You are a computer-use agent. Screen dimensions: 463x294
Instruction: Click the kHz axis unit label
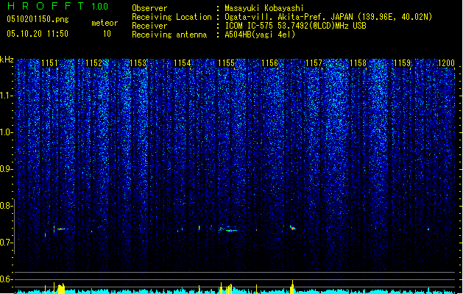(7, 60)
